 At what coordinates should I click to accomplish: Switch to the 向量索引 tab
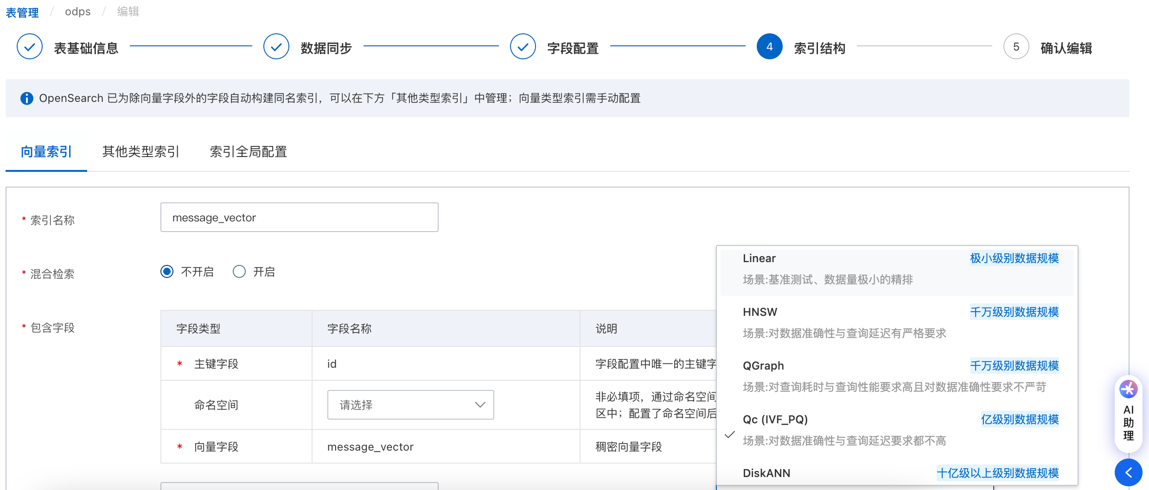click(x=46, y=152)
